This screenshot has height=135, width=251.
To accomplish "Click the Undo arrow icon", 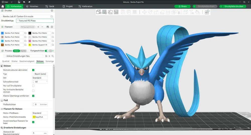I will (24, 2).
